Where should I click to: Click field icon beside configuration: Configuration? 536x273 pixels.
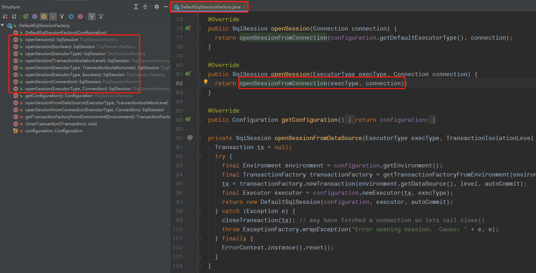click(x=15, y=131)
